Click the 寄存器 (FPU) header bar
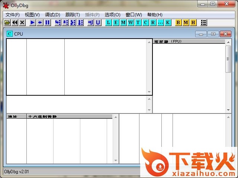 pyautogui.click(x=189, y=41)
